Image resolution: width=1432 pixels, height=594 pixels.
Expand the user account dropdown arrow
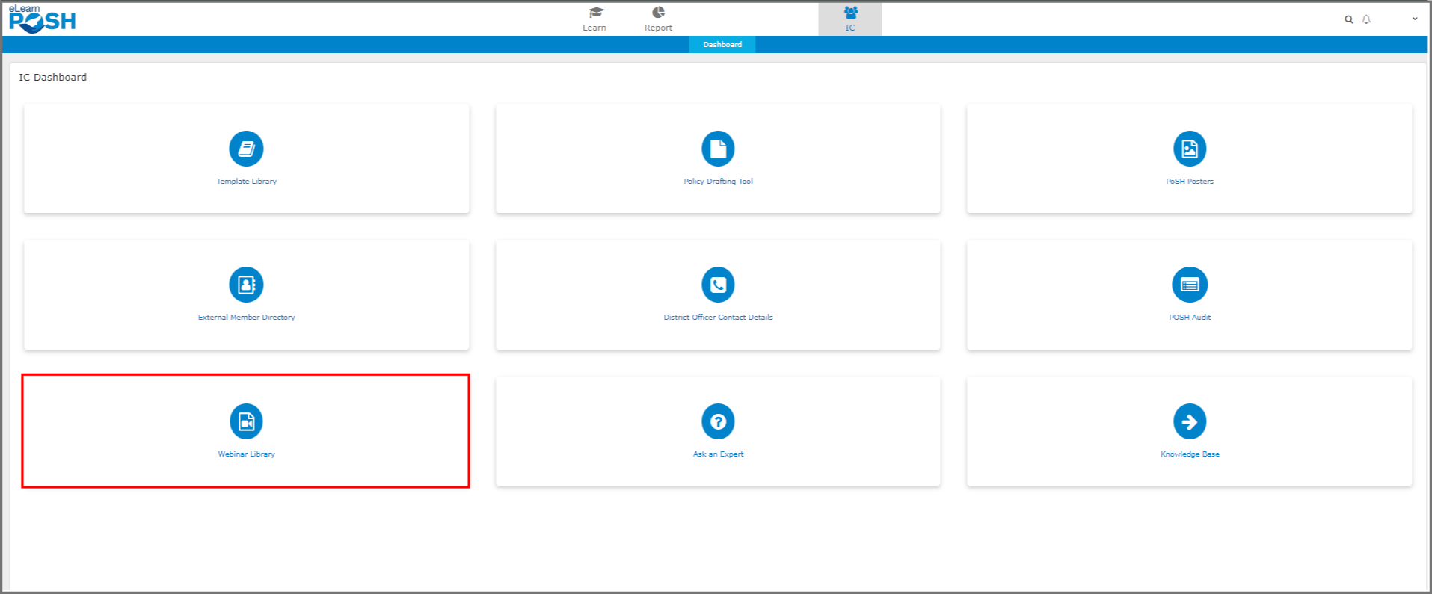(x=1414, y=19)
